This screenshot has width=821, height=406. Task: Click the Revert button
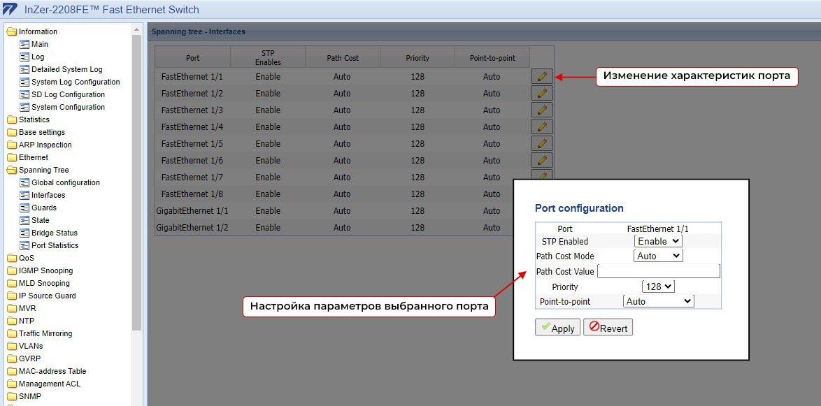coord(608,327)
